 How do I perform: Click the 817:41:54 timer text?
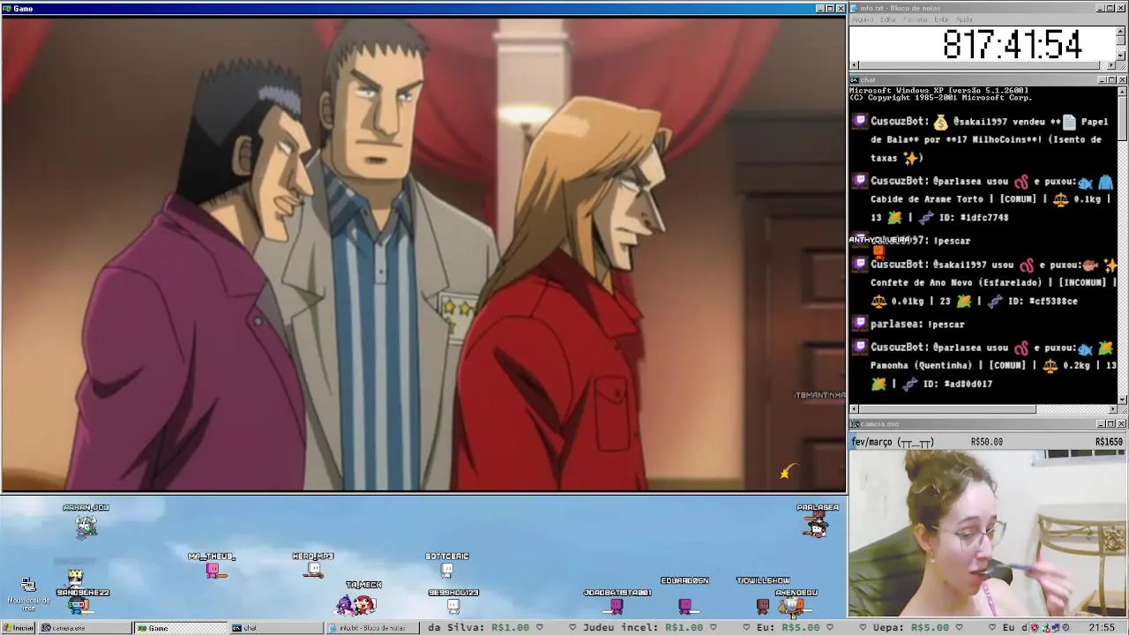(x=1012, y=44)
